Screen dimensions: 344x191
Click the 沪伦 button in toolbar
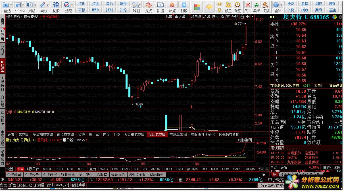coord(123,10)
